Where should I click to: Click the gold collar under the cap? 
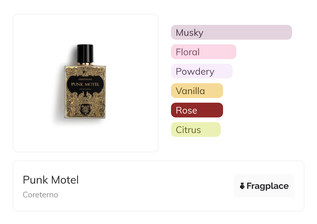[x=85, y=64]
